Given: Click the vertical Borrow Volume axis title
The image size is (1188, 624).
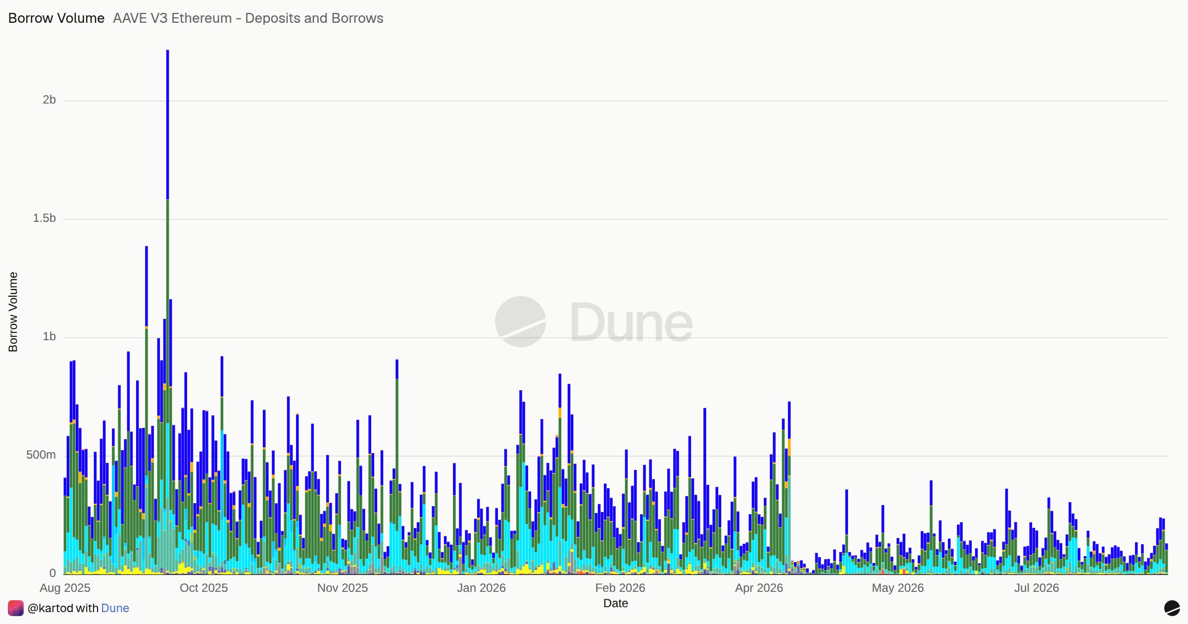Looking at the screenshot, I should [13, 312].
